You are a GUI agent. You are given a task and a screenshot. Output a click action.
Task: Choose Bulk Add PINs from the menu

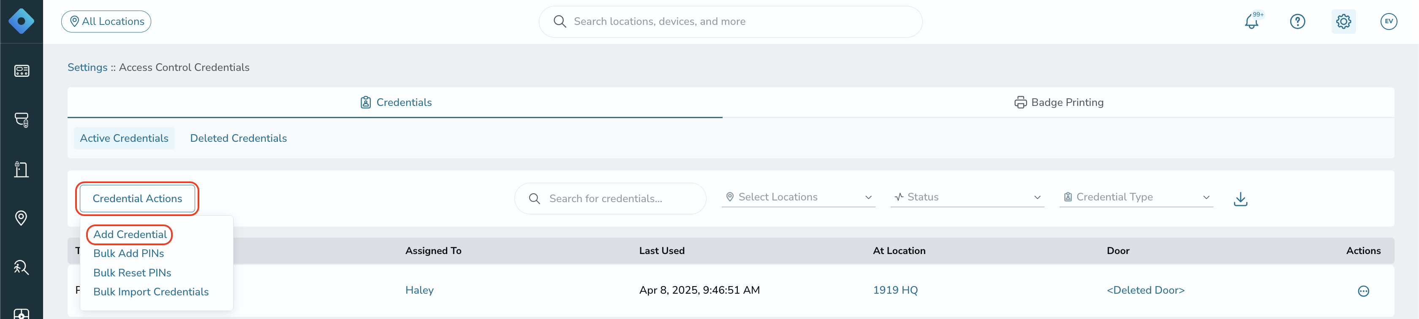[x=128, y=254]
